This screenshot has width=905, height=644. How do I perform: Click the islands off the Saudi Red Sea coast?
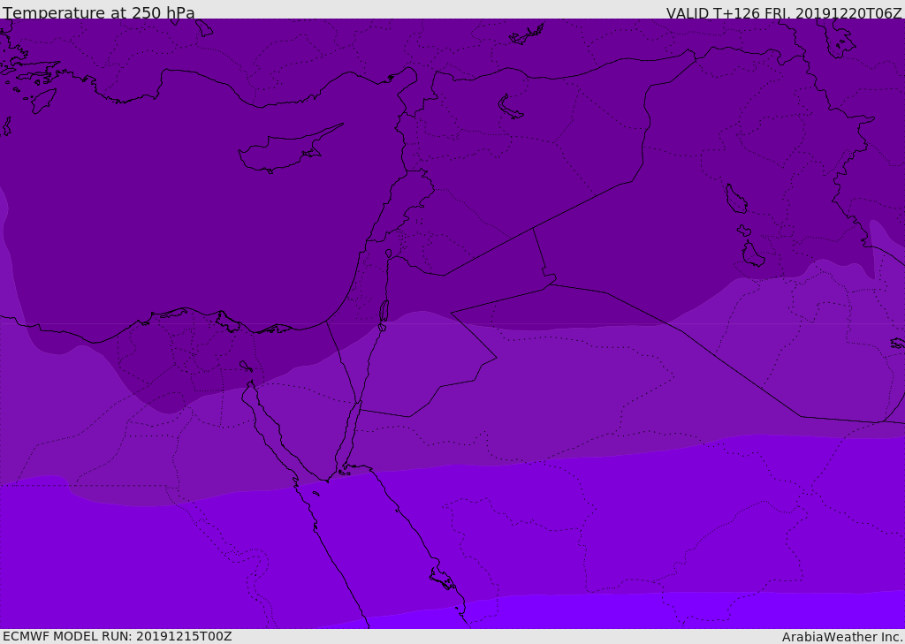442,579
